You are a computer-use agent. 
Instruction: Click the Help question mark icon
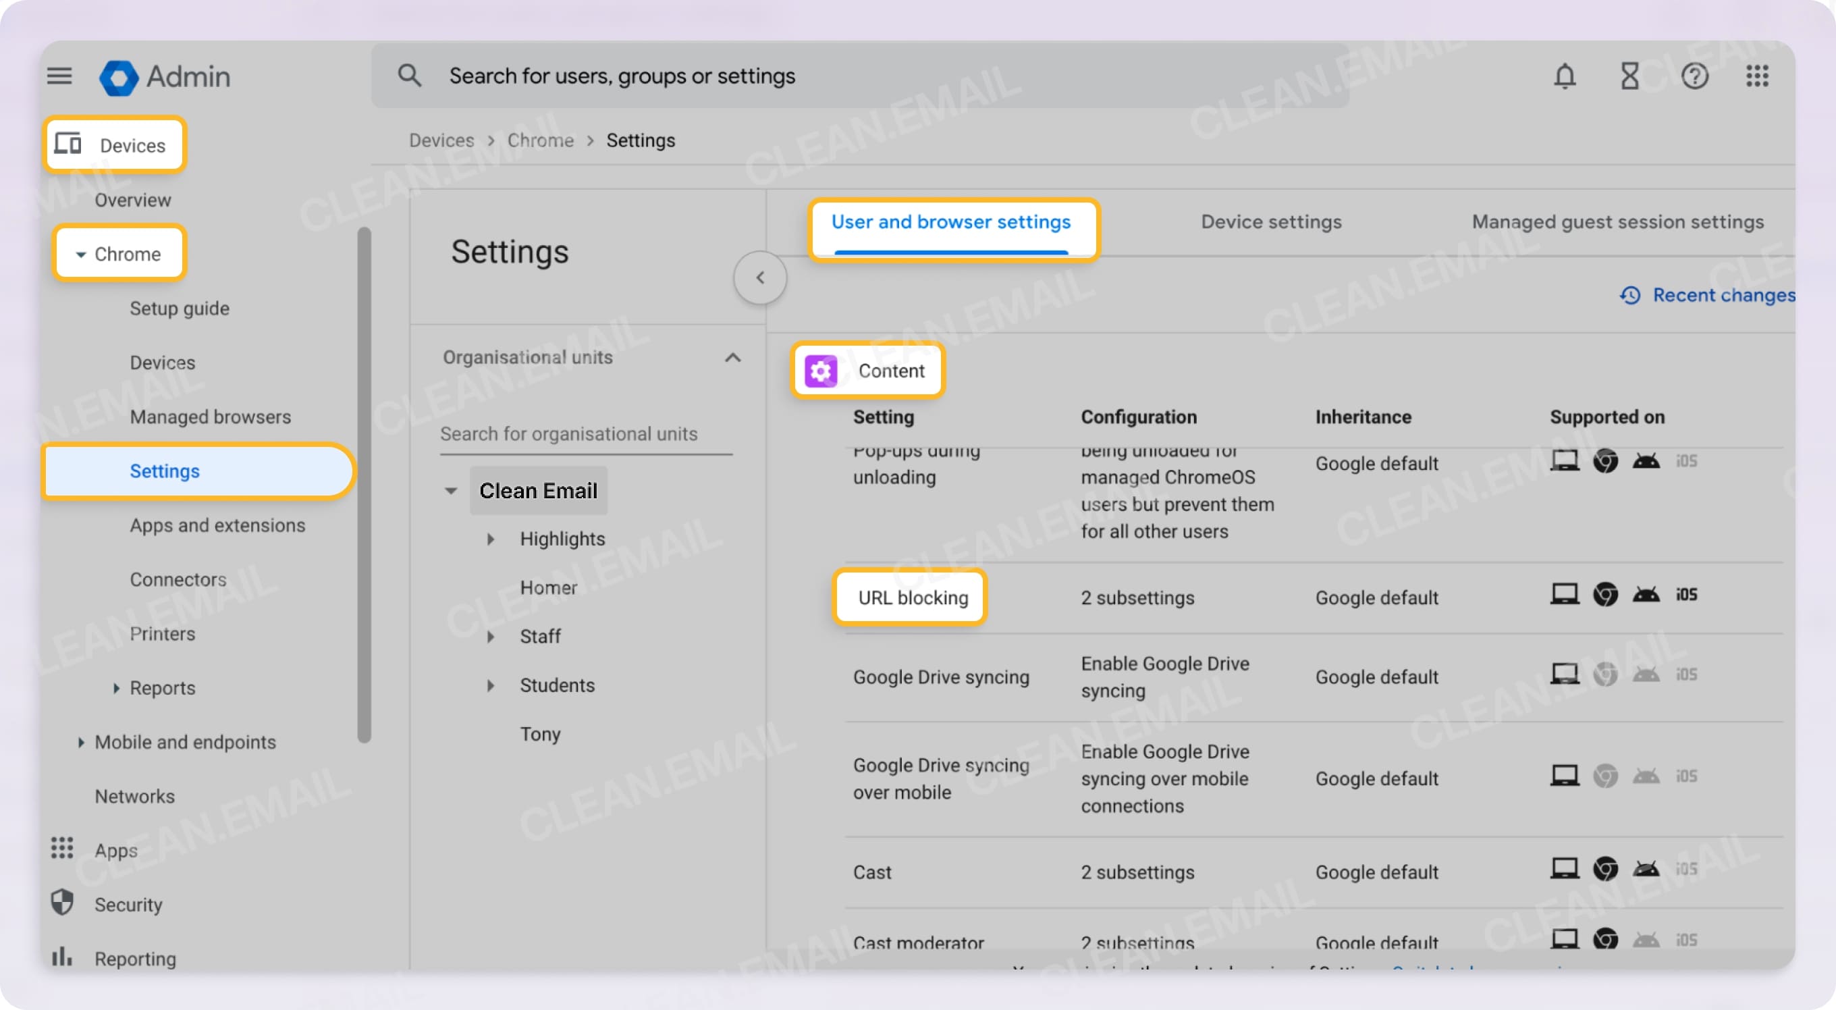(1696, 76)
